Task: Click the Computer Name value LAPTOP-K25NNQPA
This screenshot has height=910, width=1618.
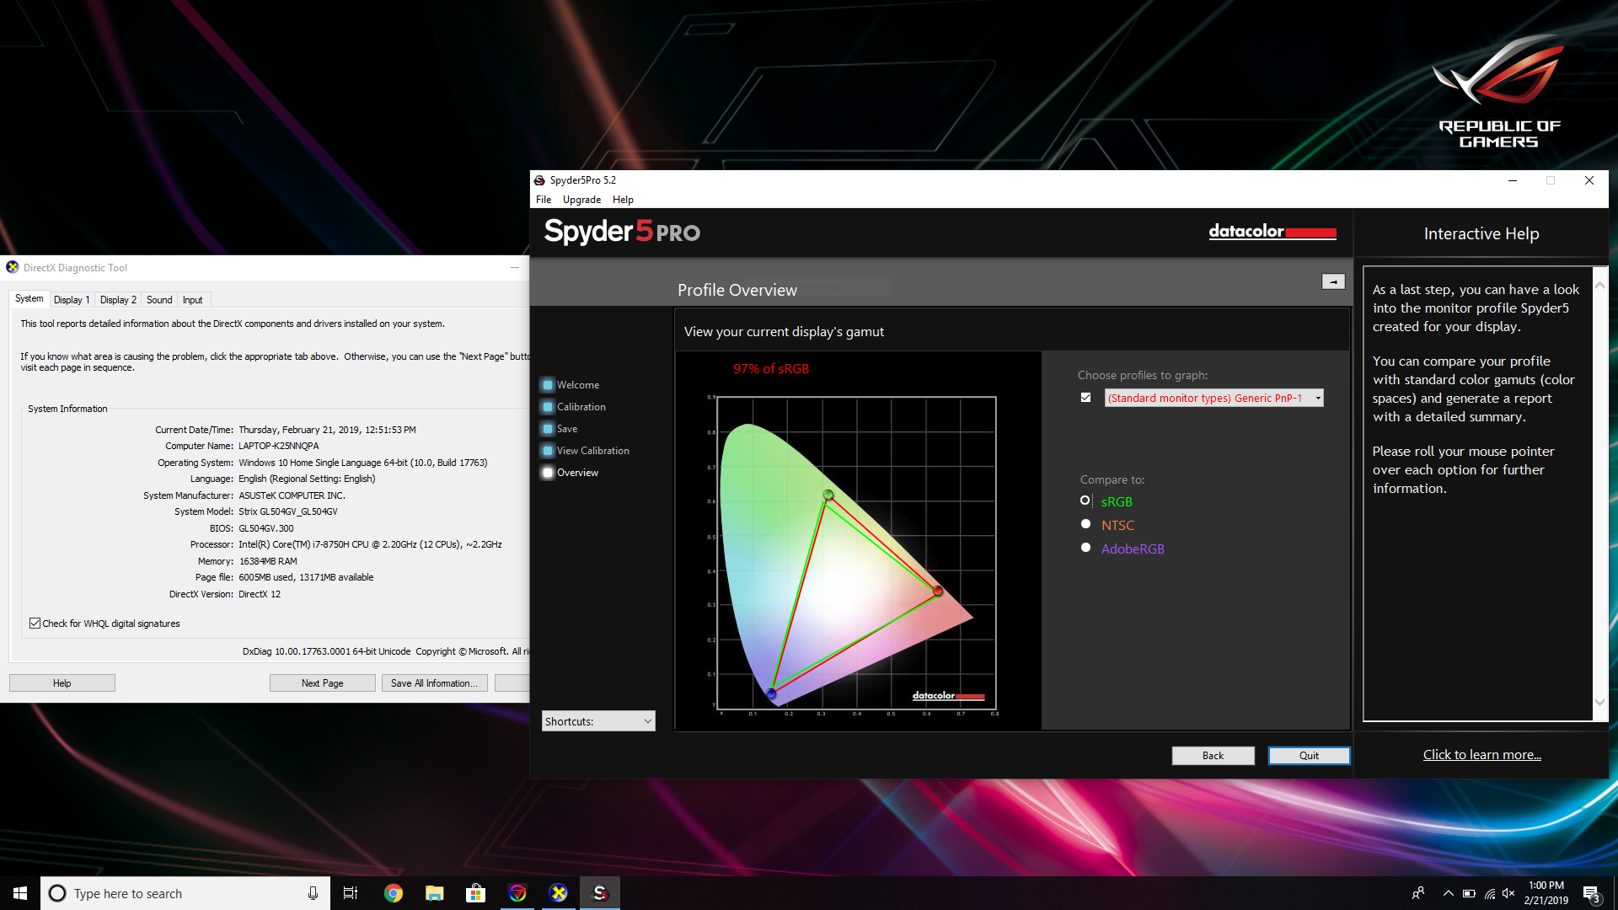Action: click(x=279, y=446)
